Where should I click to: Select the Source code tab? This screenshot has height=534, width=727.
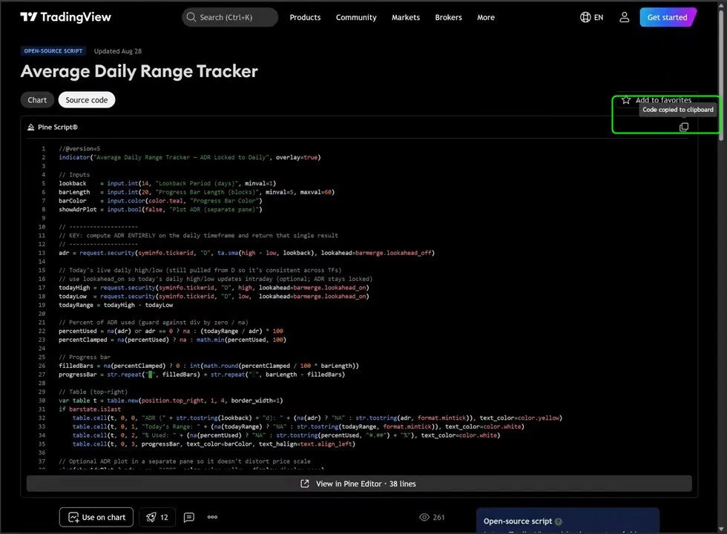[87, 99]
